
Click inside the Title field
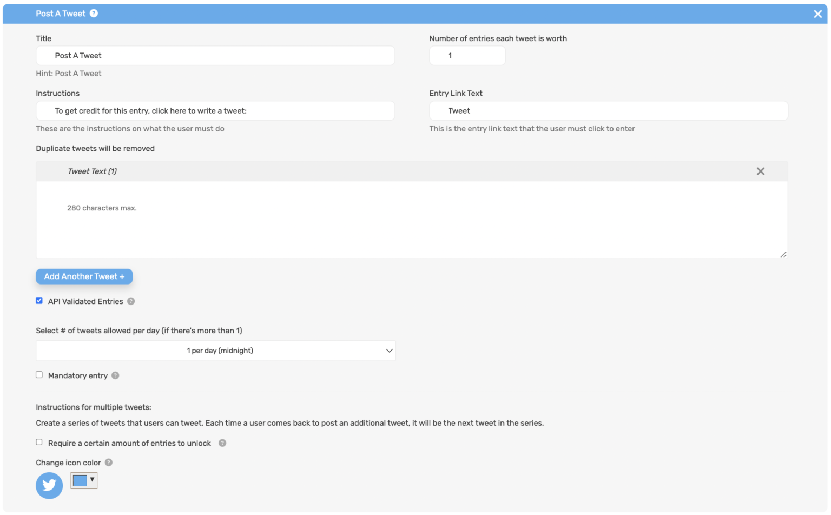coord(215,55)
